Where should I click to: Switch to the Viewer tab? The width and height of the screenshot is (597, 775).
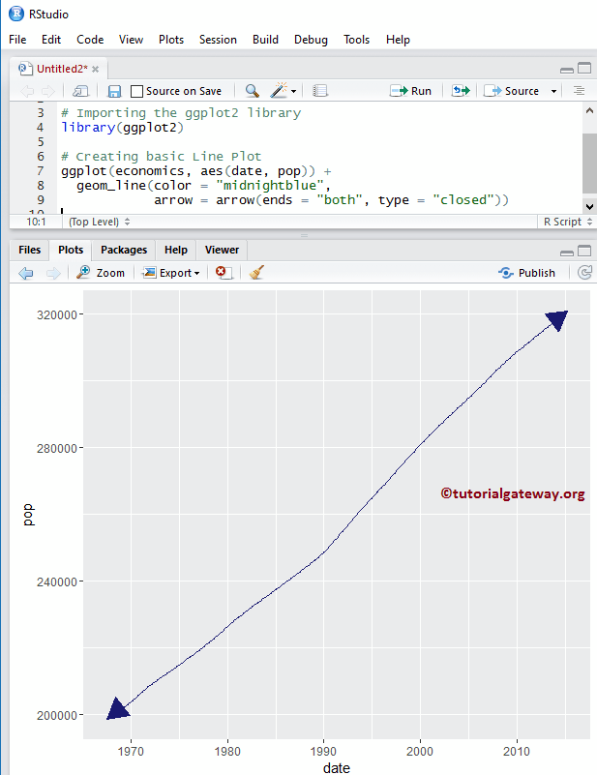[x=222, y=250]
